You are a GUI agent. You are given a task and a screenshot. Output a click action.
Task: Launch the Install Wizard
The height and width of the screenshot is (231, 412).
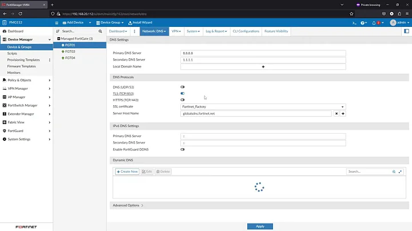coord(140,23)
